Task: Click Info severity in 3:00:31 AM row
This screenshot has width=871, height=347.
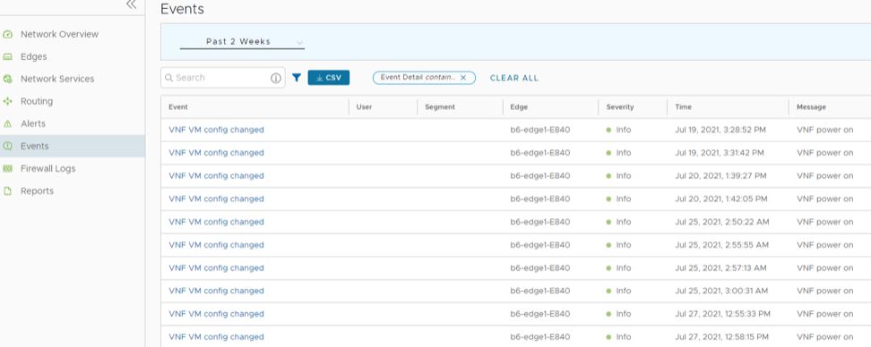Action: pos(619,291)
